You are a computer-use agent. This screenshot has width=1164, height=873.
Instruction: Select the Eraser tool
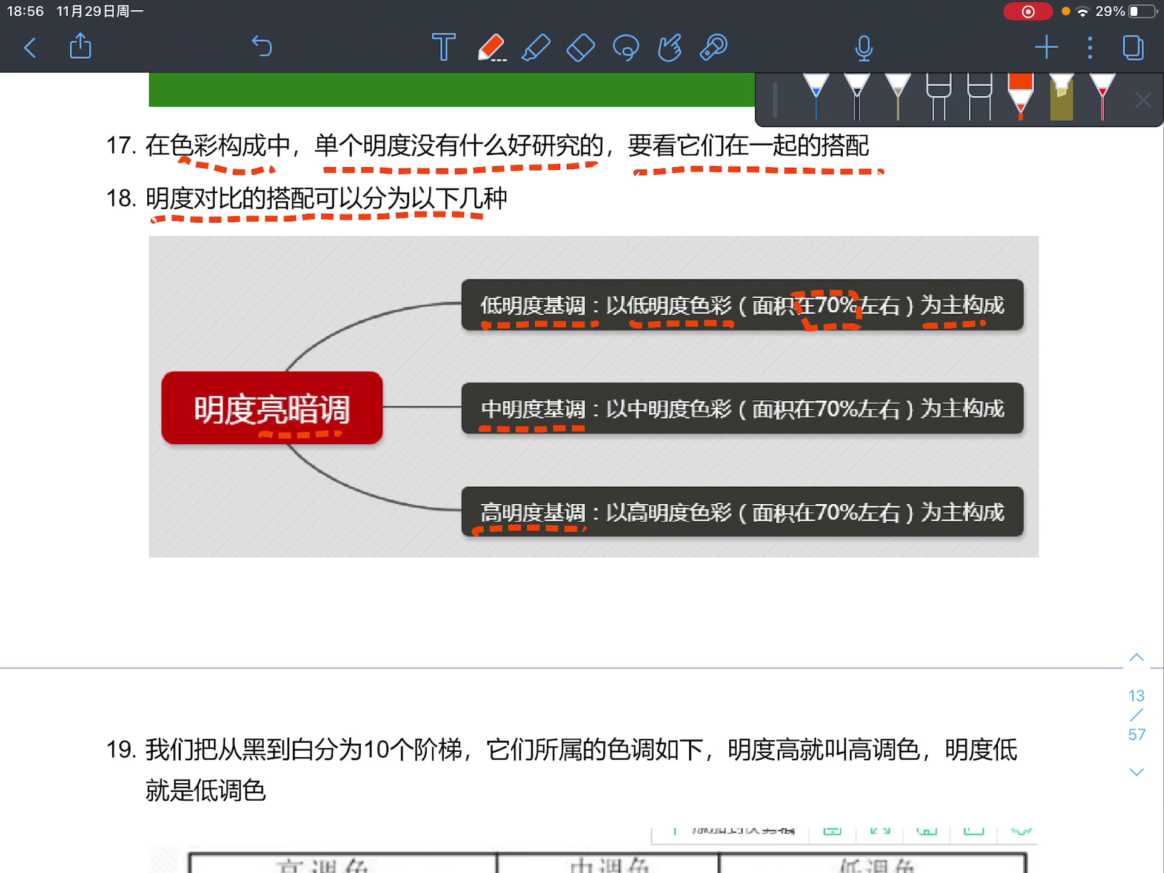[581, 47]
